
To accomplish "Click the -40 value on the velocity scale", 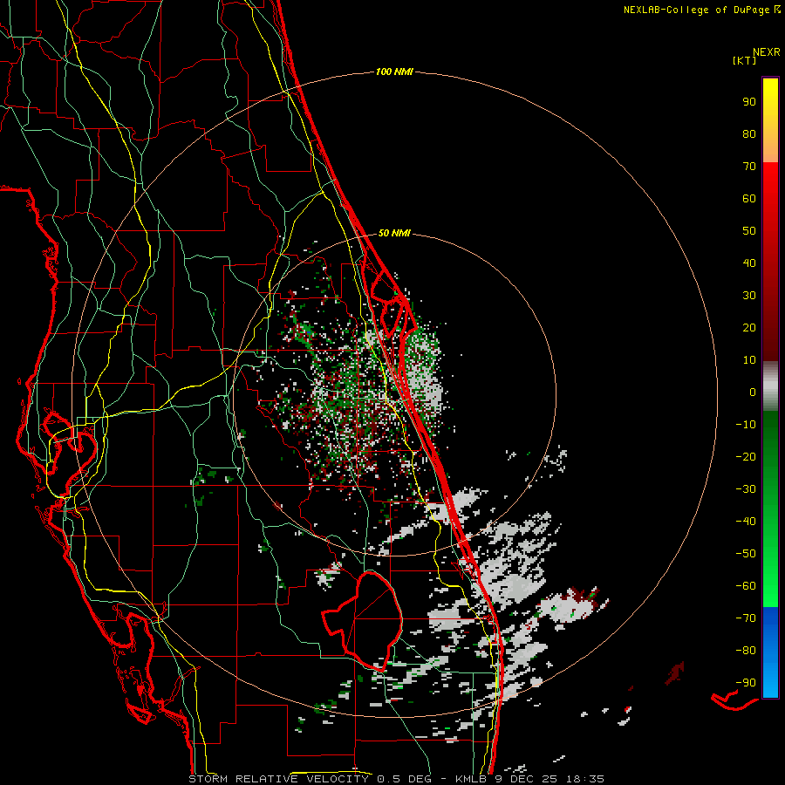I will (746, 522).
